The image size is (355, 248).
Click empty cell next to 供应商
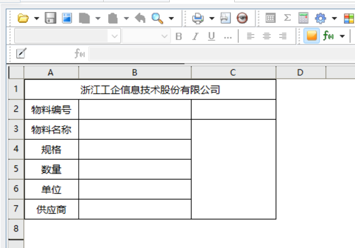click(135, 209)
